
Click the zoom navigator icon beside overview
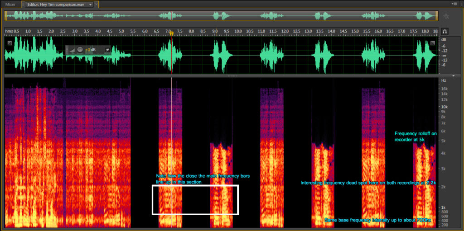tap(446, 16)
